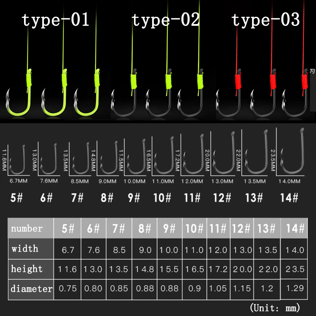Click the diameter cell 0.85
The height and width of the screenshot is (316, 316).
119,289
